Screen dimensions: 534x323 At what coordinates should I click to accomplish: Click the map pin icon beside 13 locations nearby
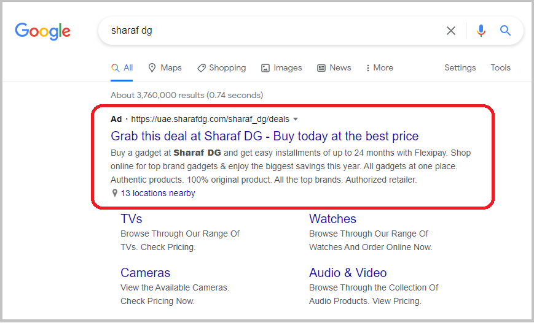pyautogui.click(x=115, y=193)
